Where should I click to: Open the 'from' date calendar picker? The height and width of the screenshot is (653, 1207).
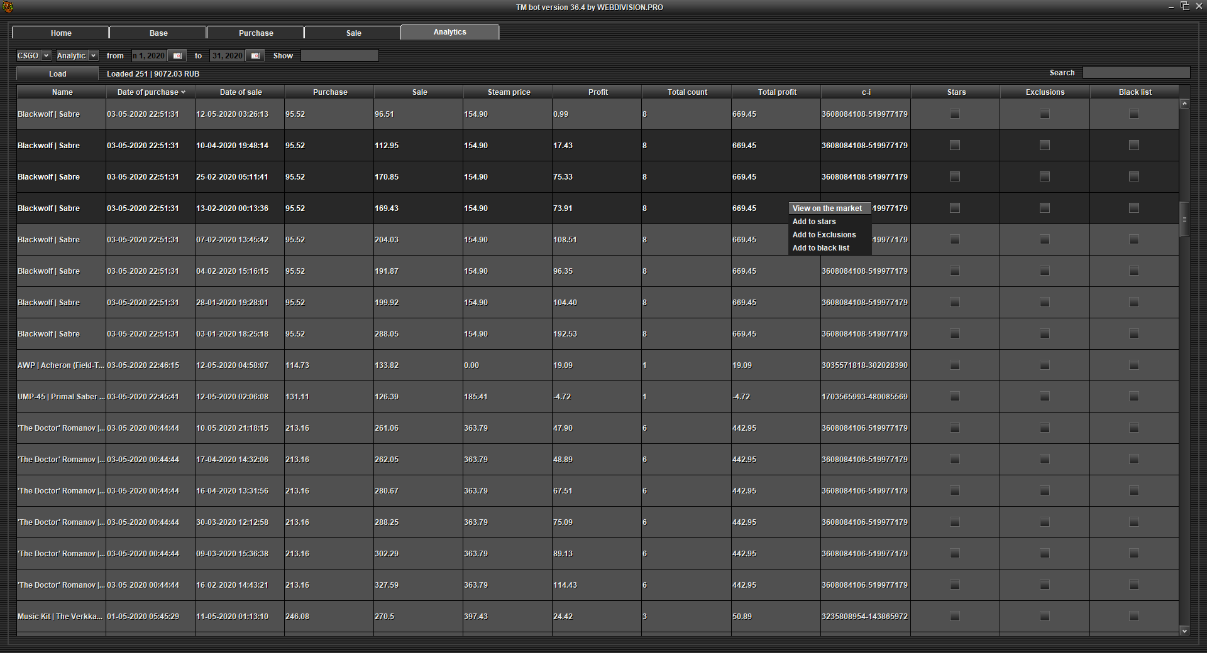tap(177, 56)
